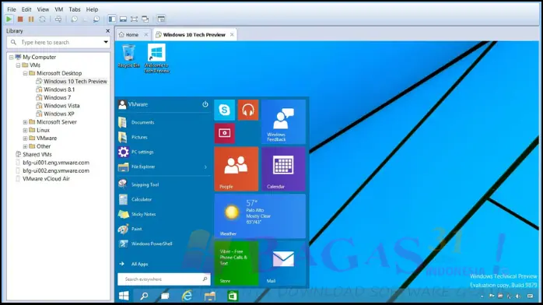543x305 pixels.
Task: Launch Windows PowerShell from Start menu
Action: pos(152,244)
